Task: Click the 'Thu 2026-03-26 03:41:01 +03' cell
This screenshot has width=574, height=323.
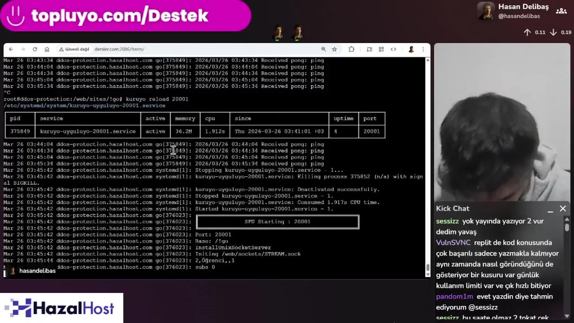Action: point(279,131)
